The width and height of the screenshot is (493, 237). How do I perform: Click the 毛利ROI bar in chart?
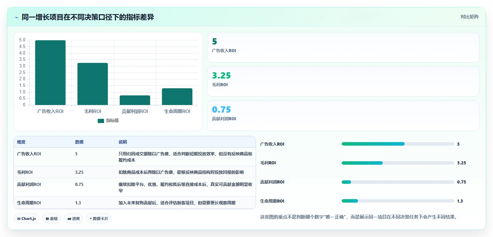[93, 84]
